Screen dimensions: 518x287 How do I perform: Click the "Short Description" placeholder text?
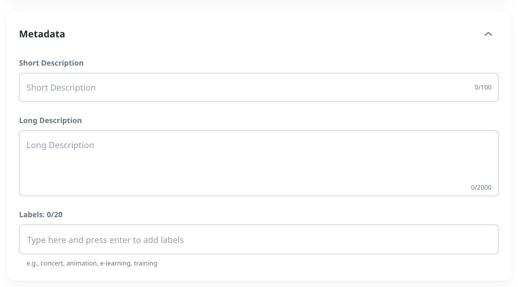[x=61, y=88]
